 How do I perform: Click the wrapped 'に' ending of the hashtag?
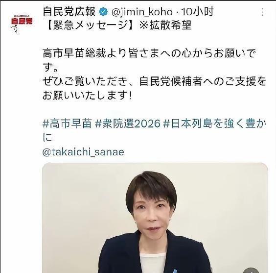point(47,138)
